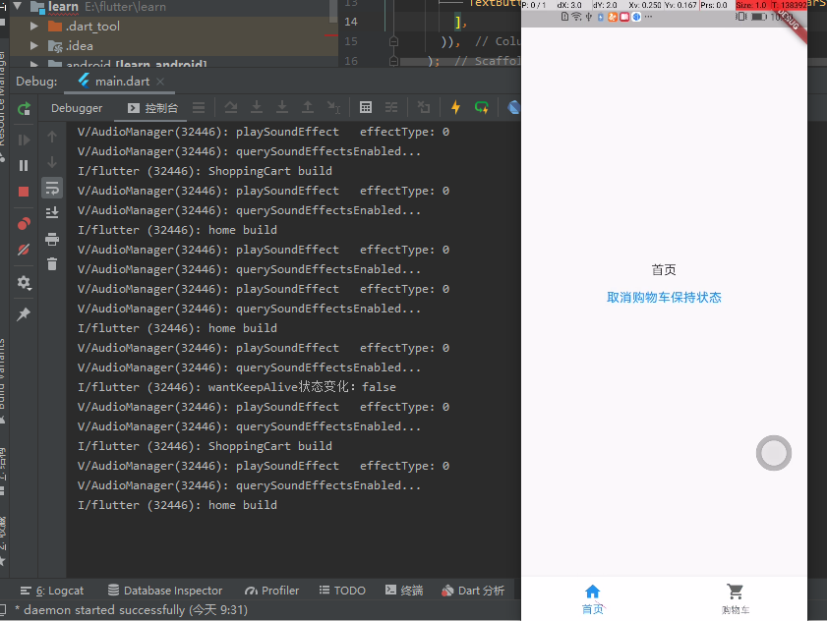The width and height of the screenshot is (827, 621).
Task: Click the 首页 title text in app
Action: 664,270
